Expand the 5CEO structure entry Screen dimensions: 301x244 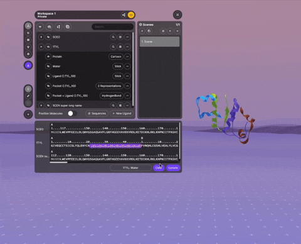tap(41, 37)
